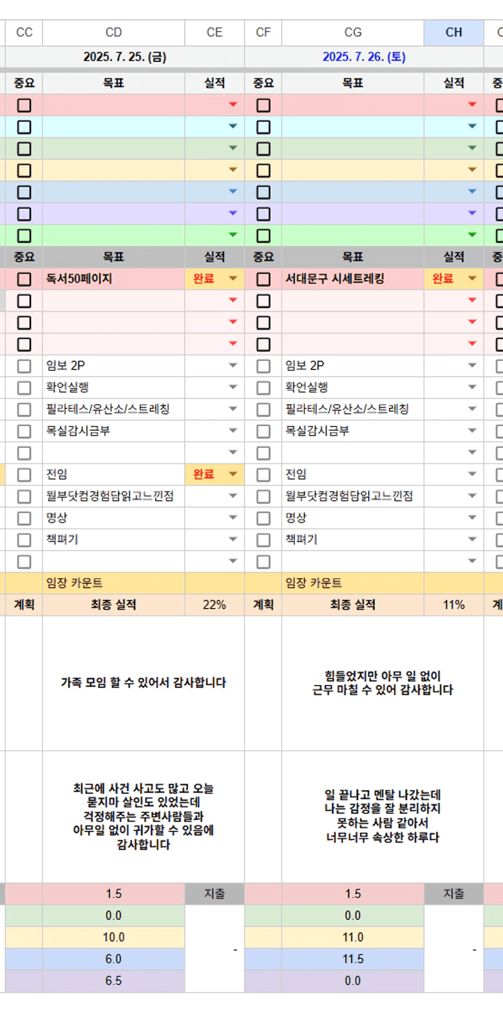
Task: Open the 완료 dropdown for 독서50페이지
Action: [x=233, y=278]
